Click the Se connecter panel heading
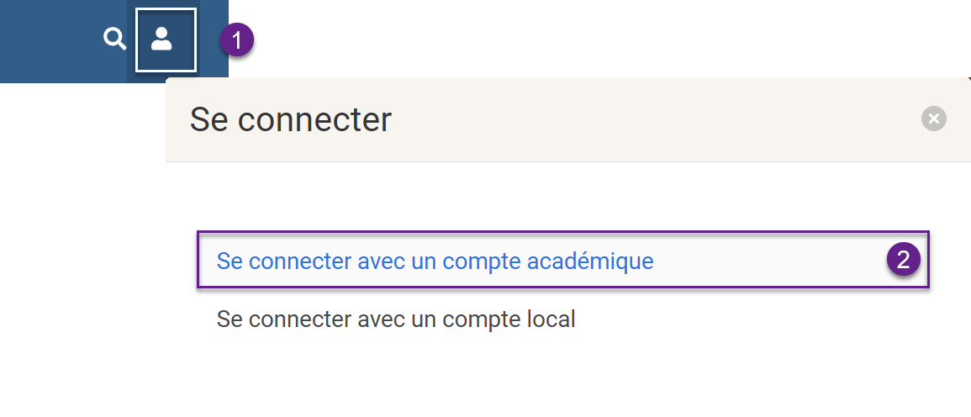The height and width of the screenshot is (417, 971). click(291, 119)
